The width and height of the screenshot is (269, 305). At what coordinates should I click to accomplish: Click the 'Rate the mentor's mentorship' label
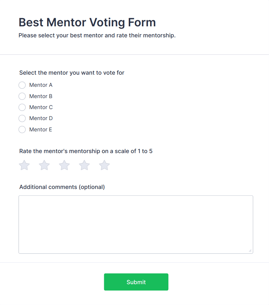pos(86,151)
